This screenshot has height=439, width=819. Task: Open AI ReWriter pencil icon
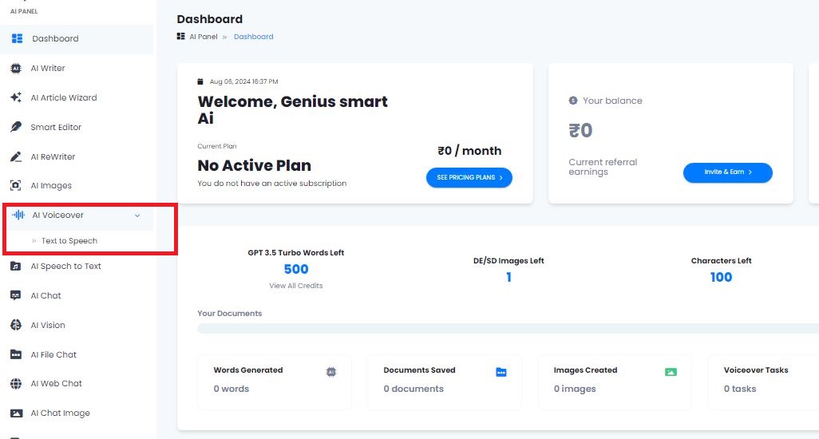click(16, 156)
